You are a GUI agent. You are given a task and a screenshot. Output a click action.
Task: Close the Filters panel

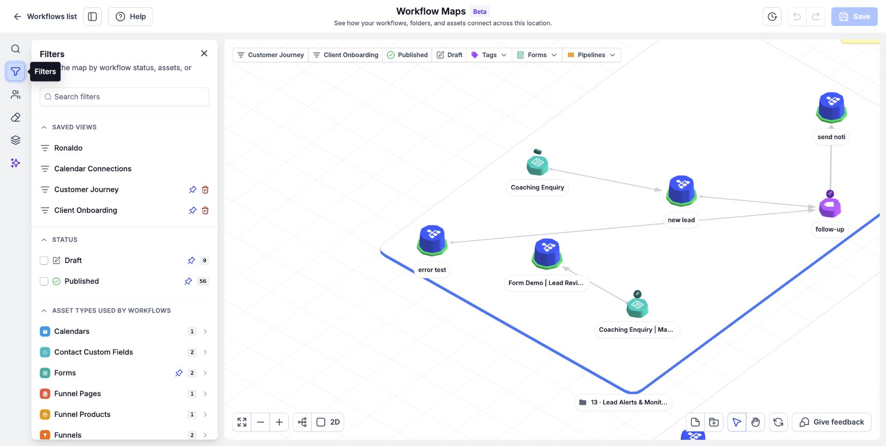204,53
